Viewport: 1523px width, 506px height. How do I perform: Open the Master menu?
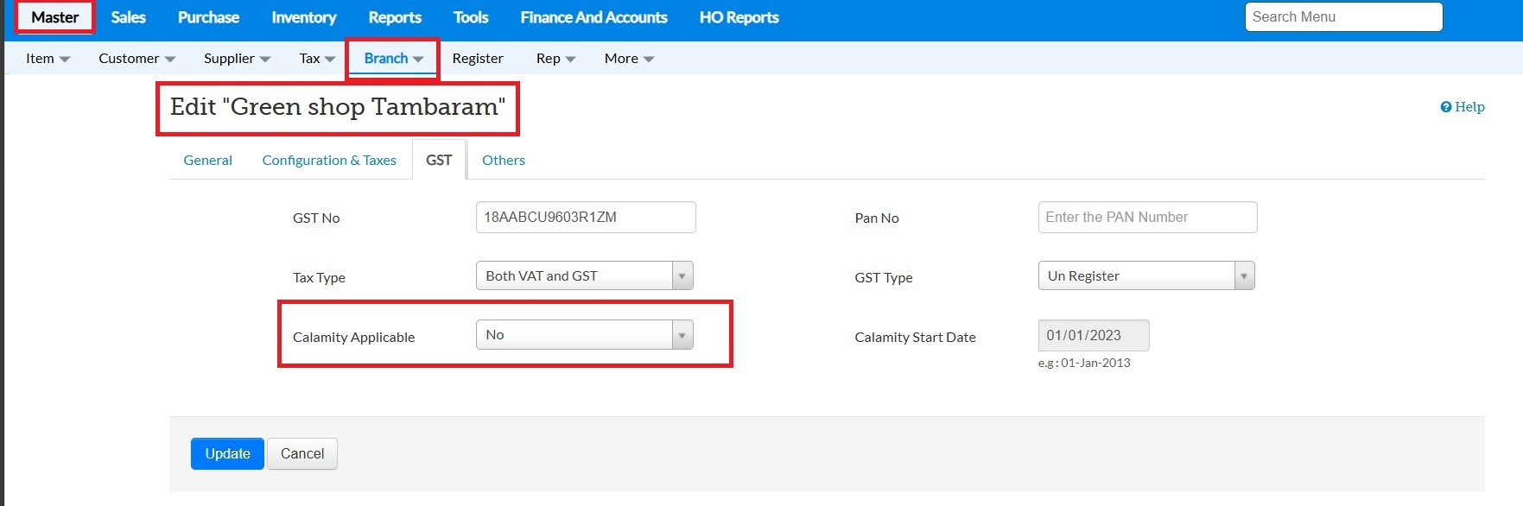click(x=54, y=17)
